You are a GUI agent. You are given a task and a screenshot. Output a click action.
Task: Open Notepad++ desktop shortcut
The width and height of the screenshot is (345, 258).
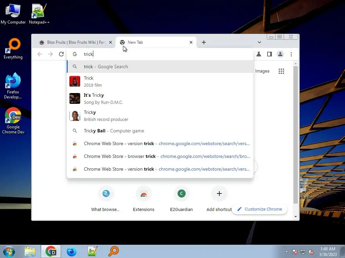point(39,14)
